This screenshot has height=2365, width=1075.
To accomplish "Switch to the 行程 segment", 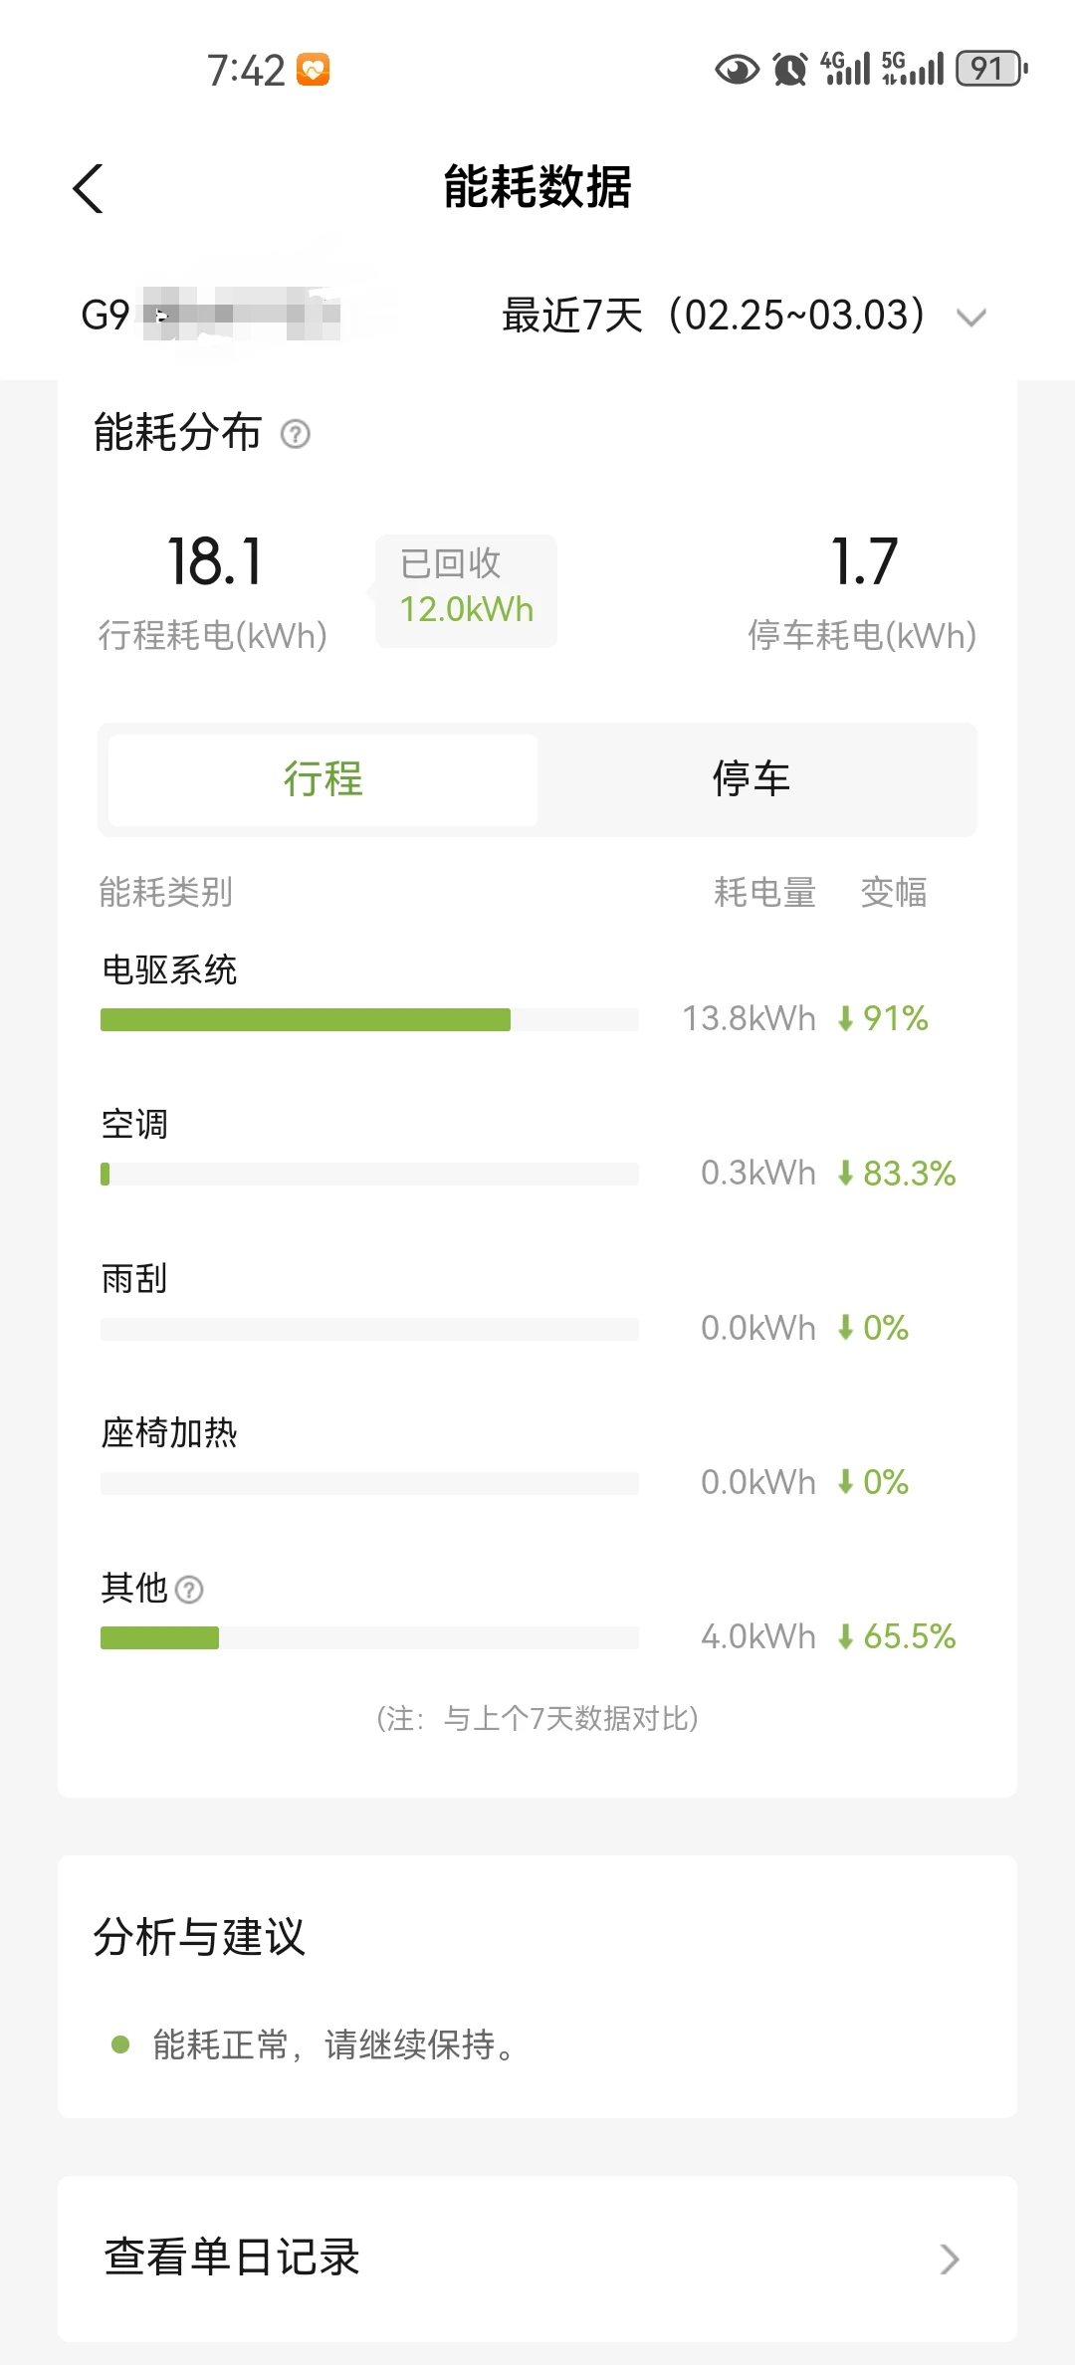I will pos(322,779).
